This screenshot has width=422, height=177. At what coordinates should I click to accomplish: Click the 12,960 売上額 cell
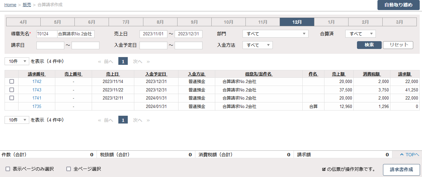(339, 106)
